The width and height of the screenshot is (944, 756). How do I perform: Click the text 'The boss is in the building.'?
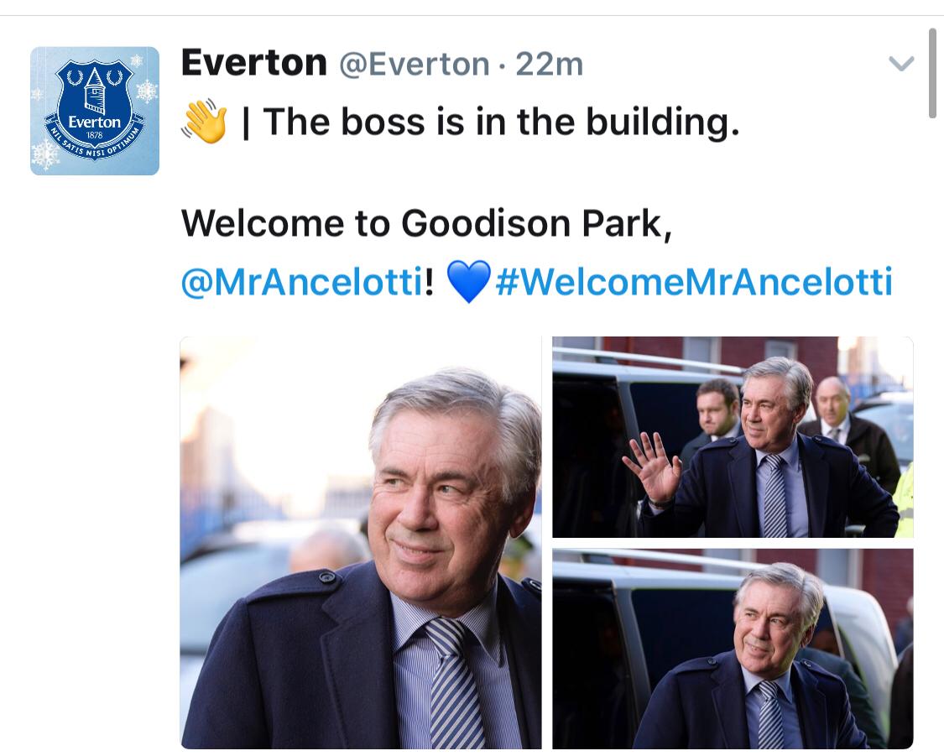(x=501, y=123)
